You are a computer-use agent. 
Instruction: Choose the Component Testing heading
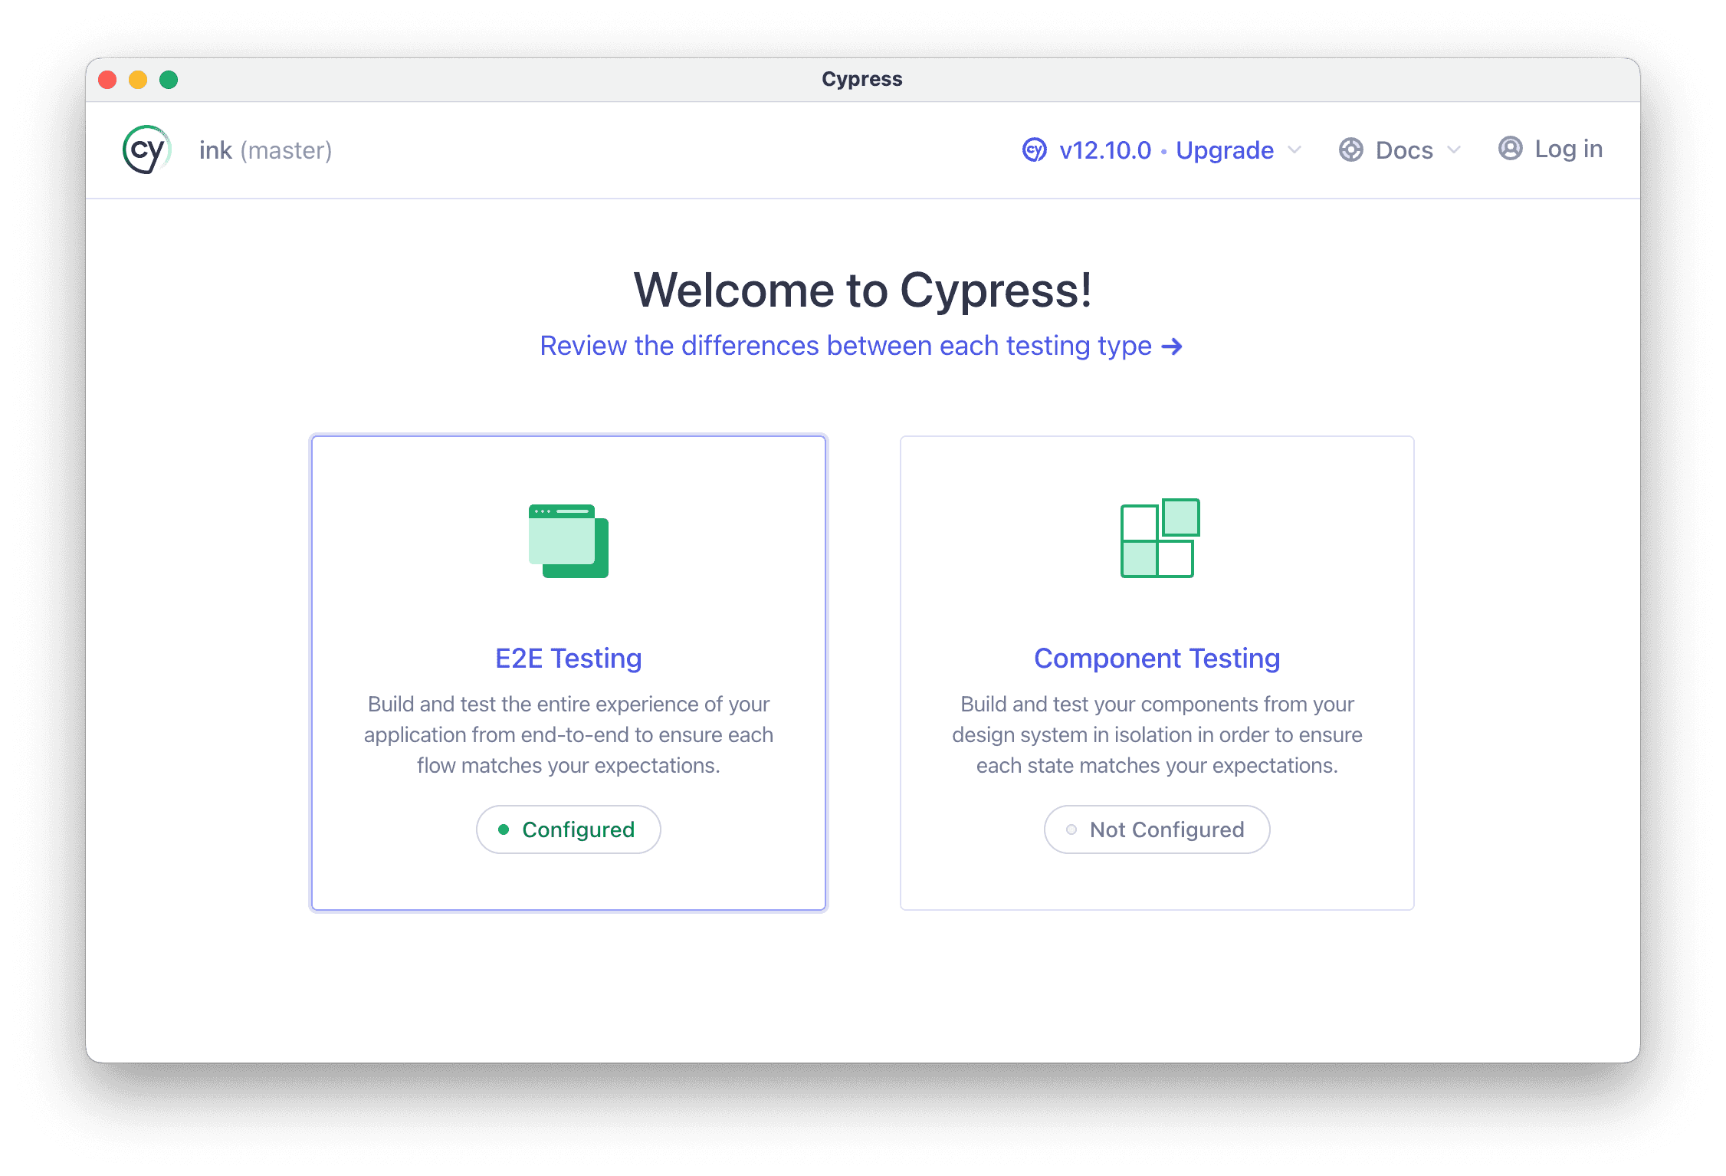[x=1157, y=658]
